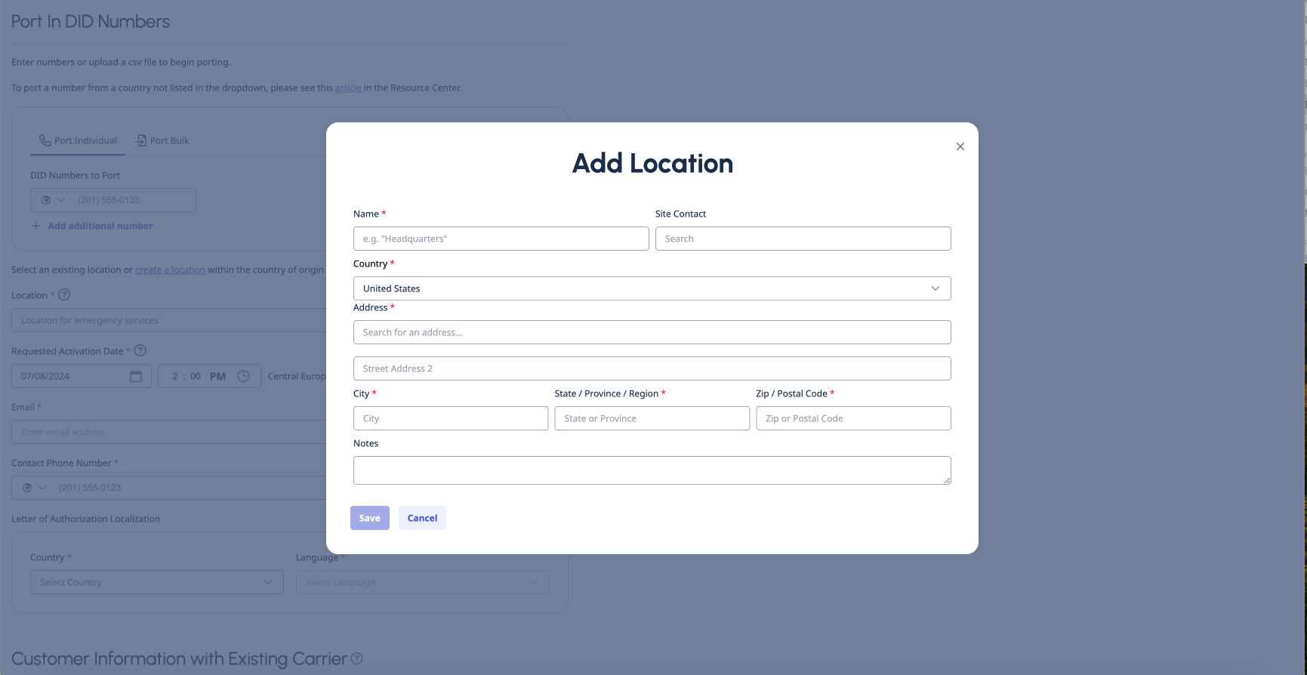Open the Select Language dropdown
The width and height of the screenshot is (1307, 675).
422,582
